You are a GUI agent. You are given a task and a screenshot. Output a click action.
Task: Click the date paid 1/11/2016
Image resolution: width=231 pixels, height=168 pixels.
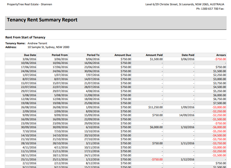(188, 143)
